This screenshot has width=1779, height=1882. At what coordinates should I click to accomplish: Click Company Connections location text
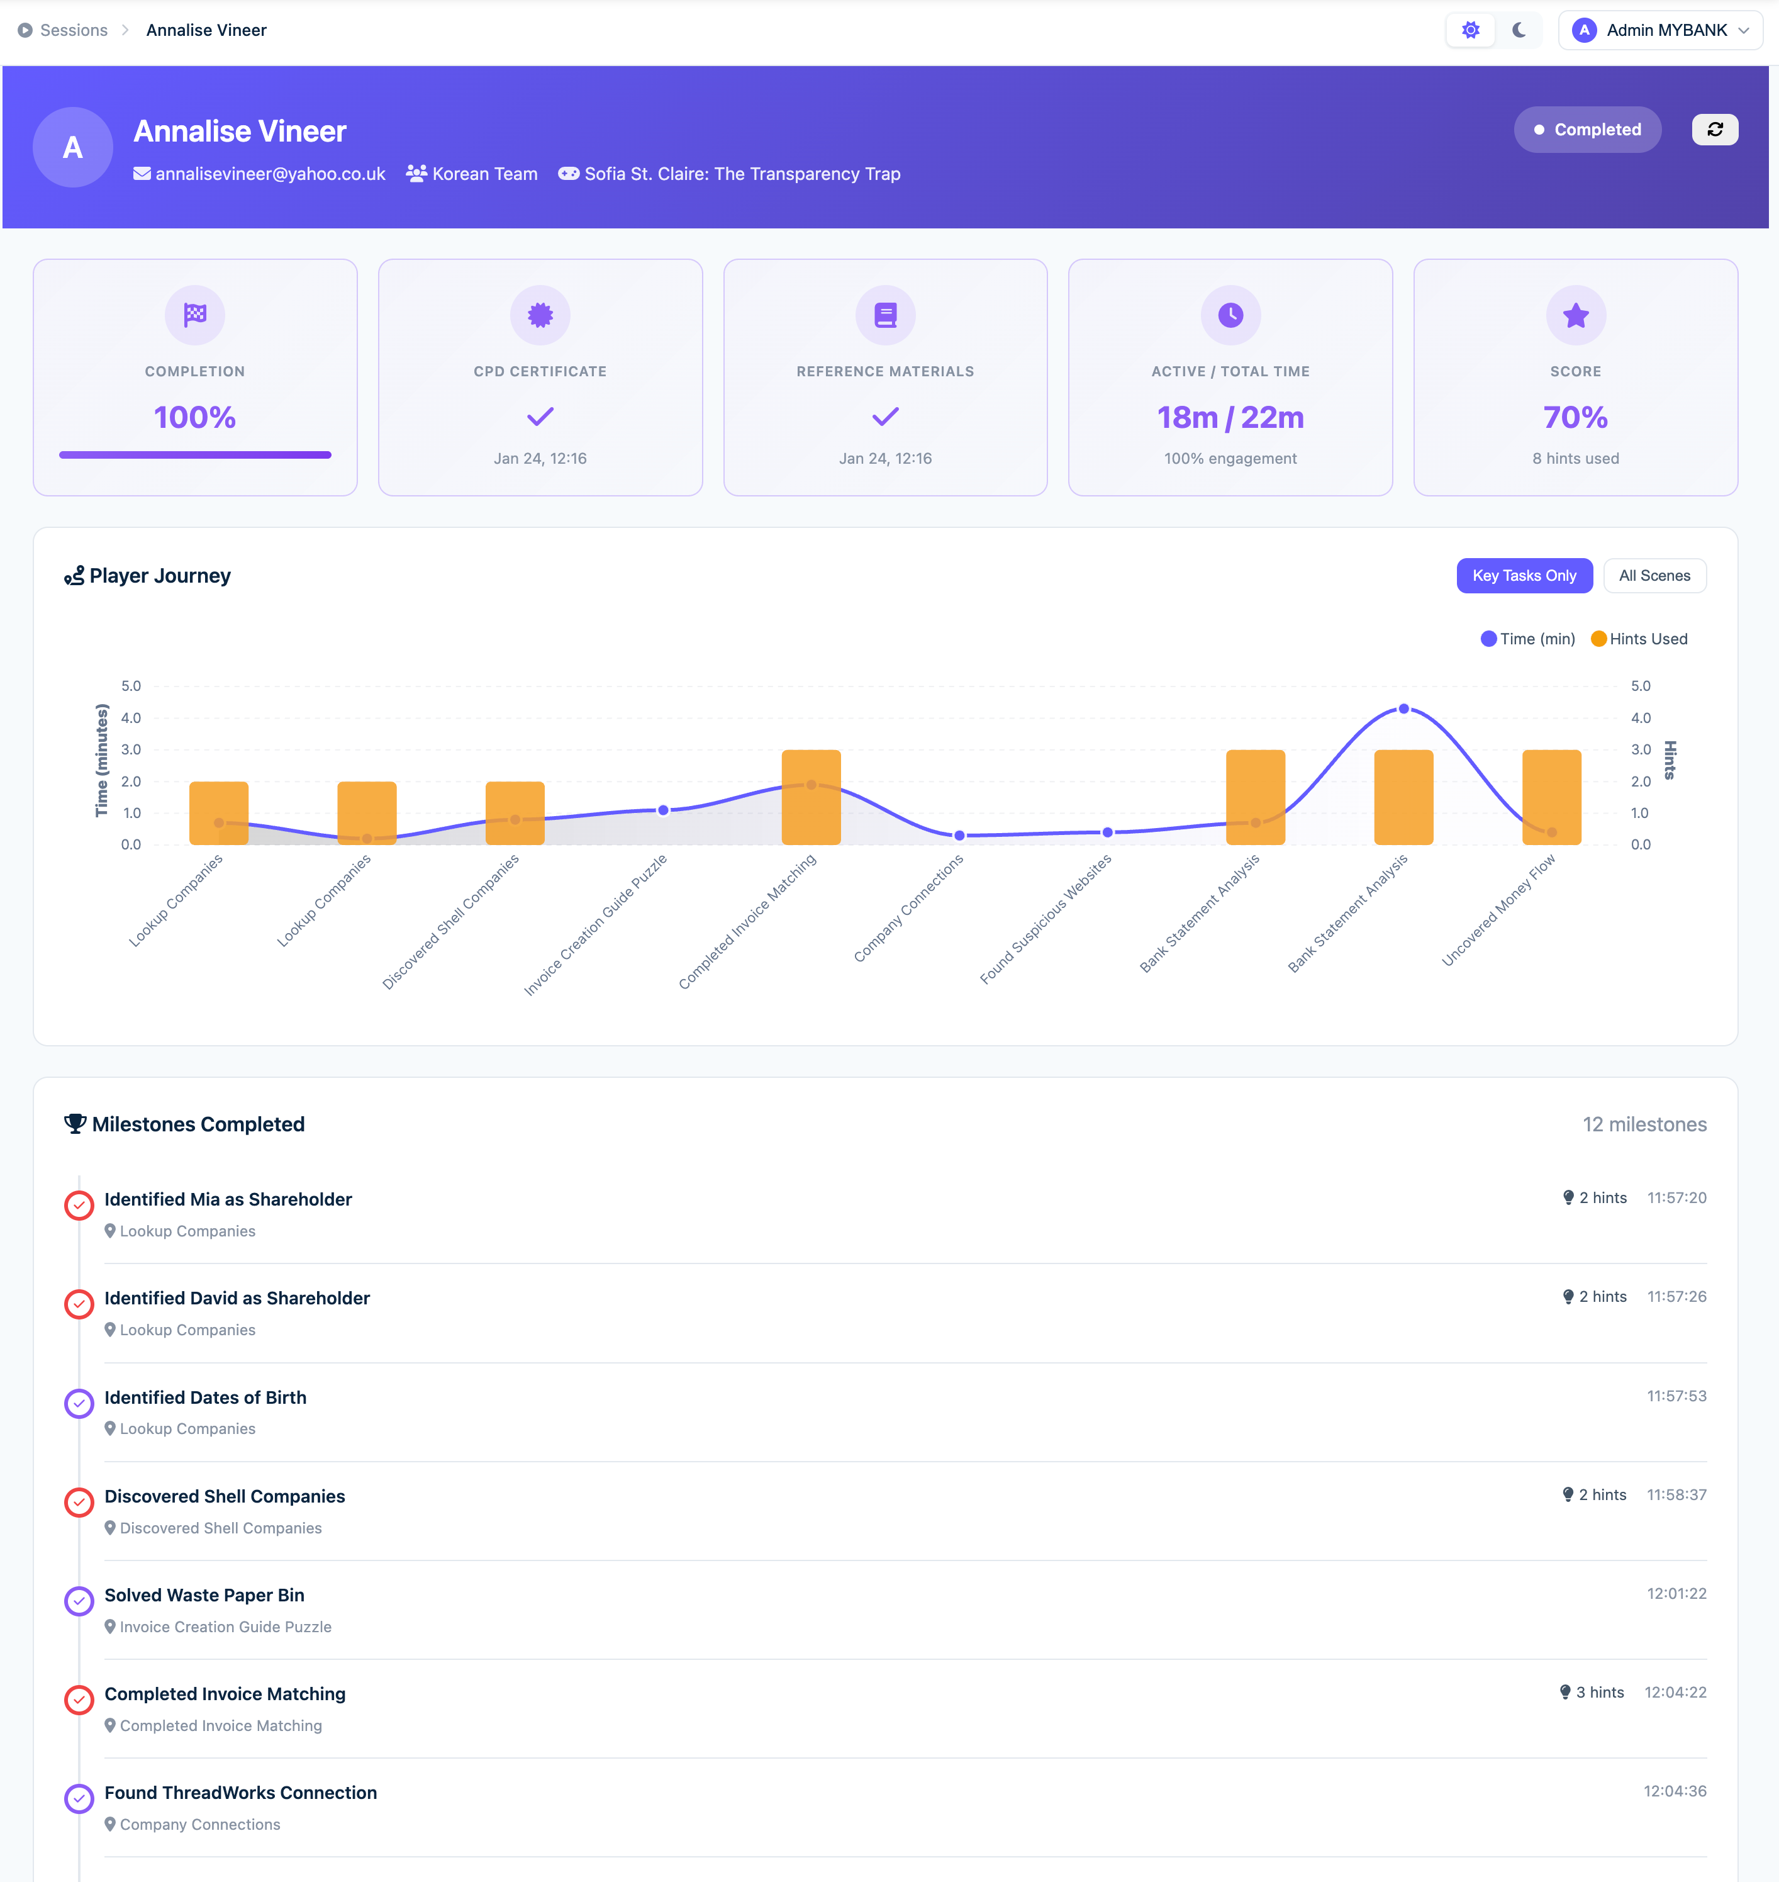200,1824
